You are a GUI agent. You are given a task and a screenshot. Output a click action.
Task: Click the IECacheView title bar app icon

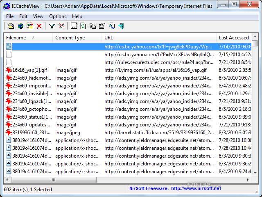(x=7, y=6)
